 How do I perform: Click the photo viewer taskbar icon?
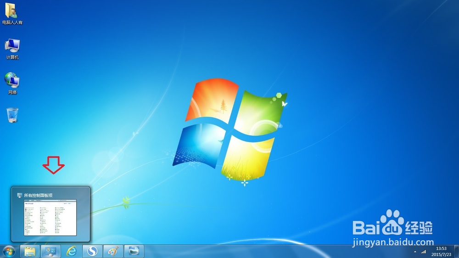point(134,251)
